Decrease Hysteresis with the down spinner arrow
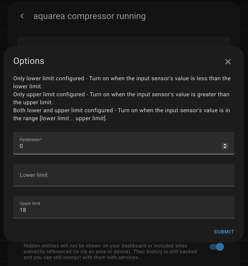The width and height of the screenshot is (248, 266). 225,147
